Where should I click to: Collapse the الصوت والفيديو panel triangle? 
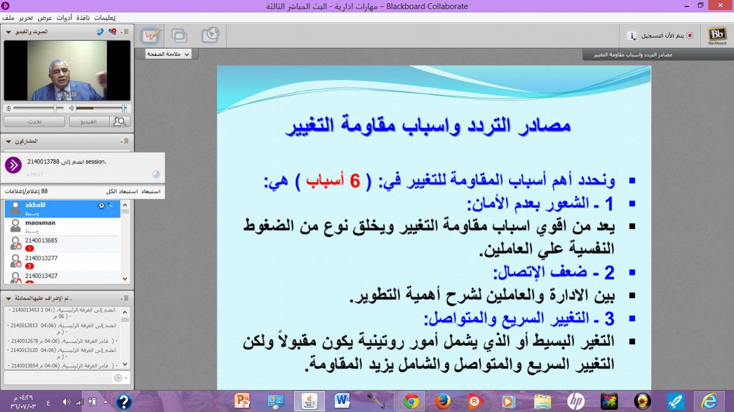(8, 32)
